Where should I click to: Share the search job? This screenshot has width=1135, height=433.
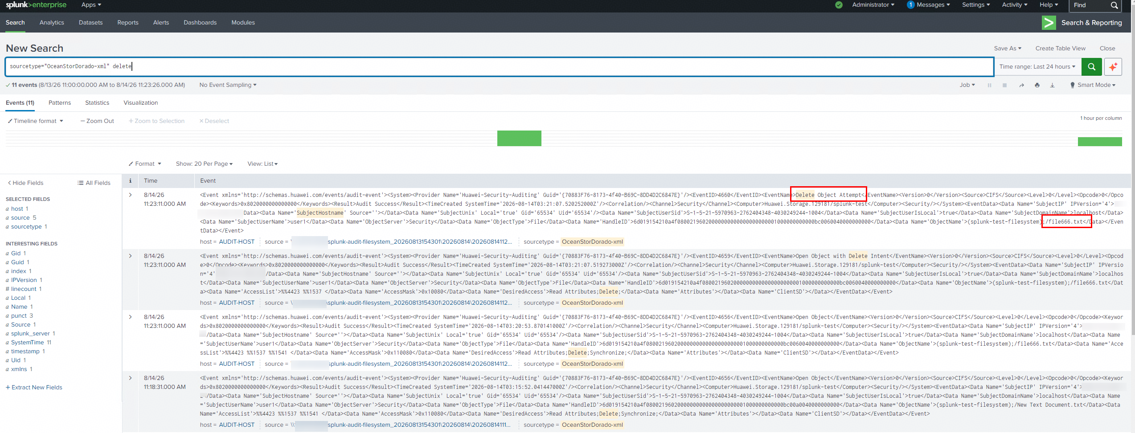pos(1021,85)
